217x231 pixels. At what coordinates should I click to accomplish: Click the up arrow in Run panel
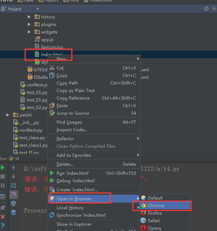click(x=14, y=168)
